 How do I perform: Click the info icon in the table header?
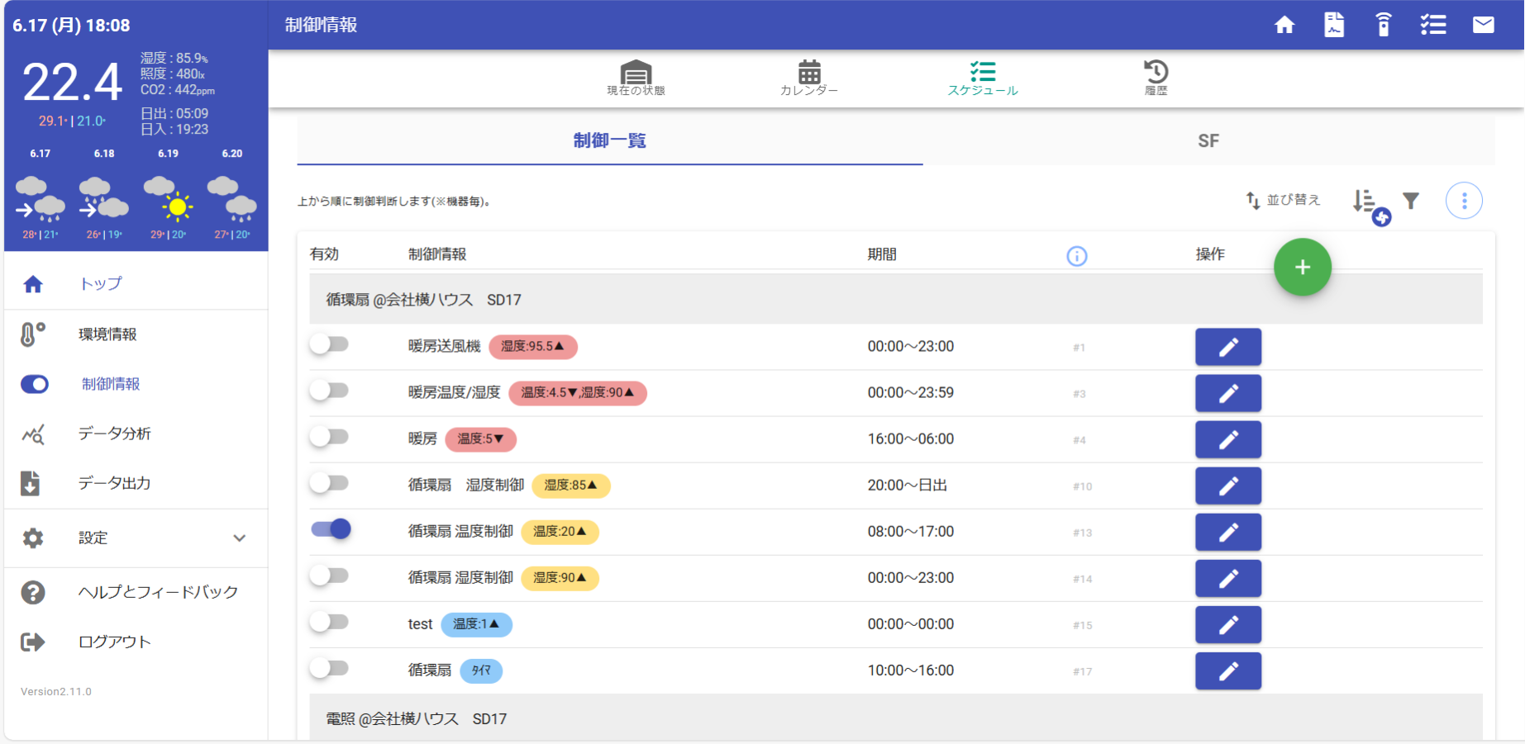(1077, 256)
